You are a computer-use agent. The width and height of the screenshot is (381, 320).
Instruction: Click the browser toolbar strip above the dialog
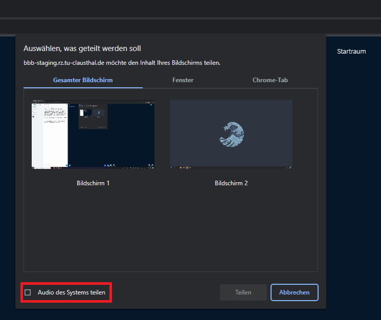[190, 27]
